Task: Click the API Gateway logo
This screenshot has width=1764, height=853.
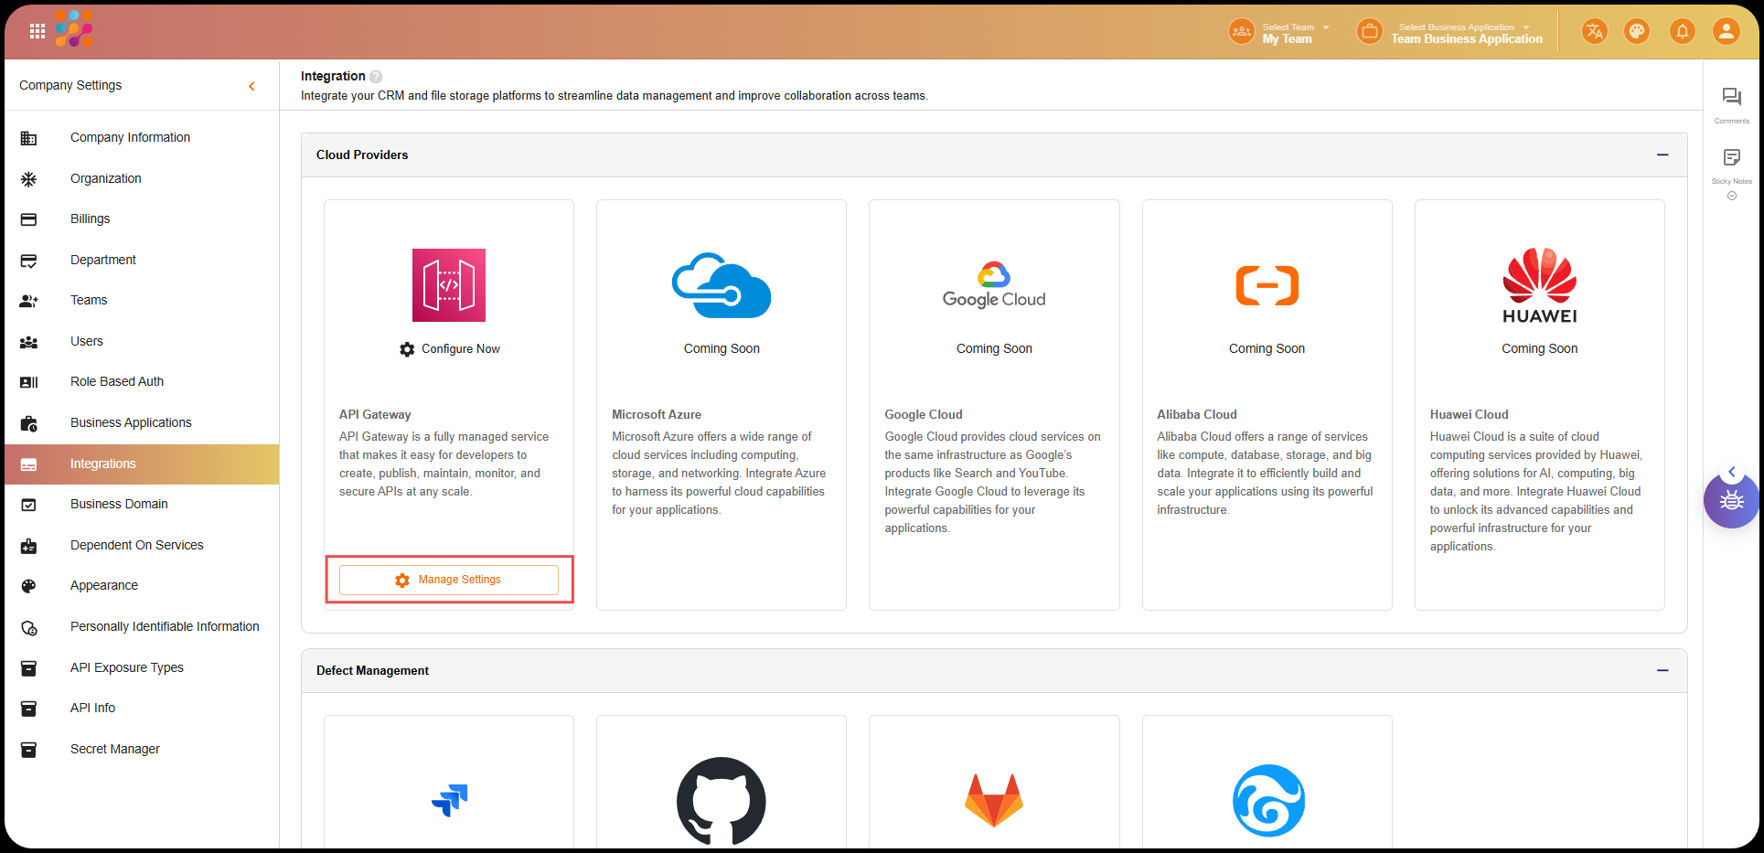Action: (449, 285)
